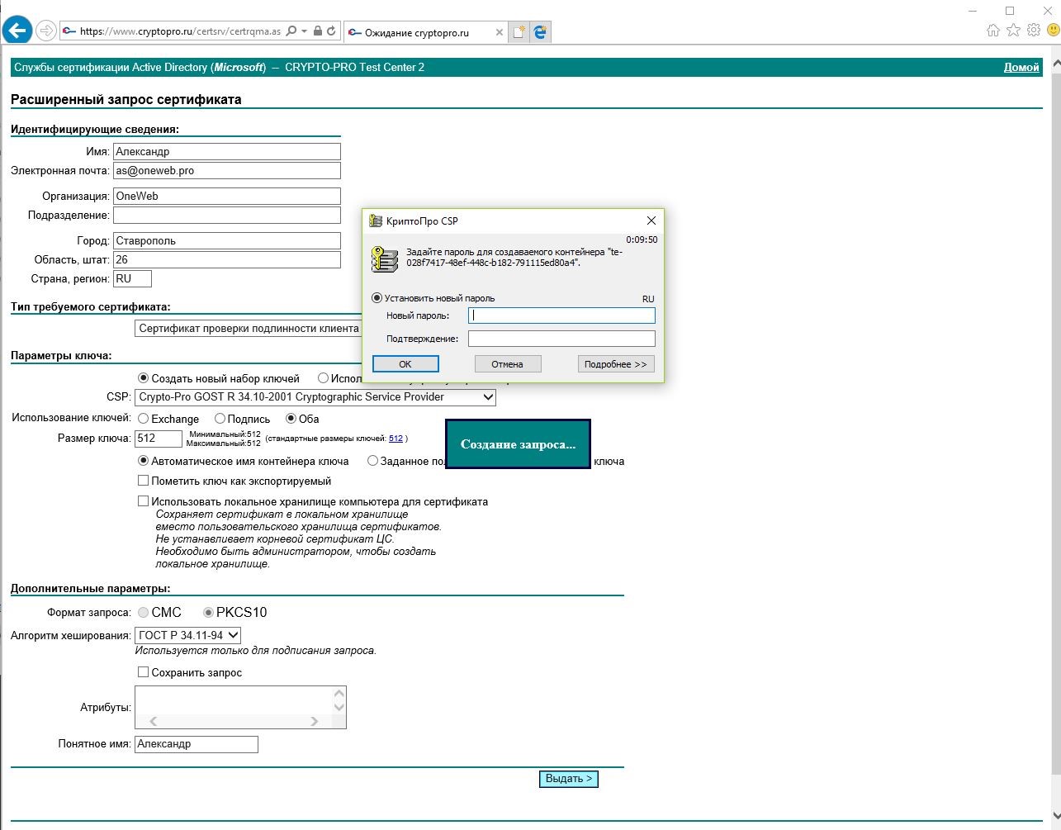The image size is (1061, 830).
Task: Open the 'Алгоритм хеширования' dropdown
Action: 187,635
